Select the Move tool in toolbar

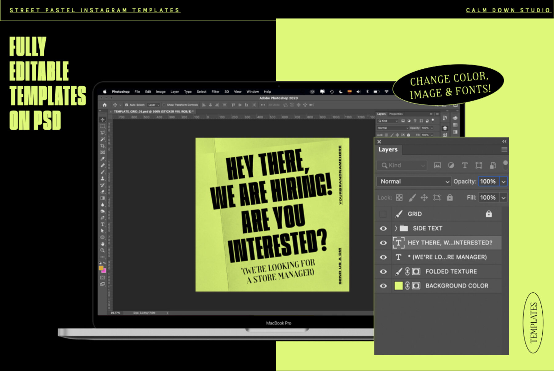tap(102, 120)
